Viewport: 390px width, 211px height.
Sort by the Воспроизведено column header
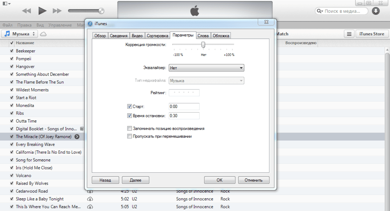pos(301,43)
